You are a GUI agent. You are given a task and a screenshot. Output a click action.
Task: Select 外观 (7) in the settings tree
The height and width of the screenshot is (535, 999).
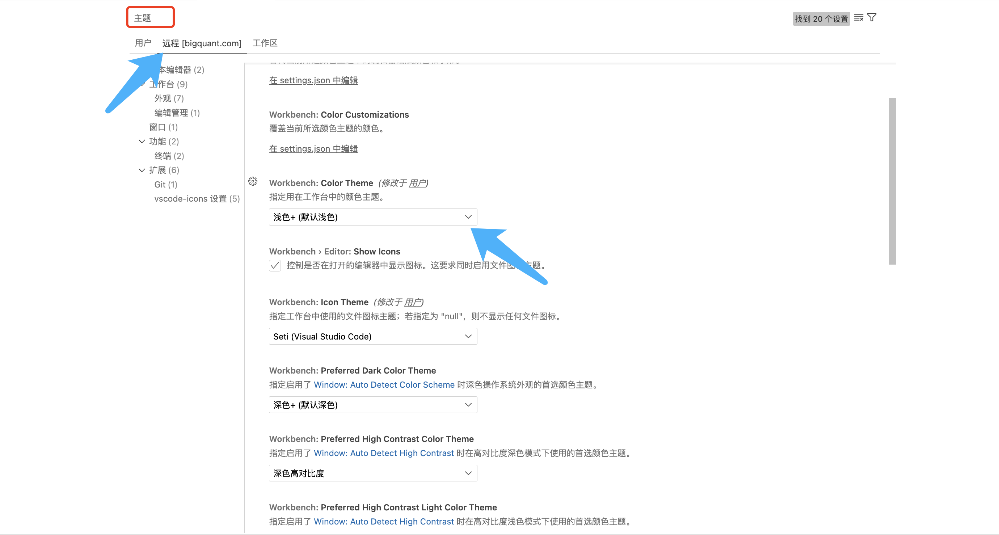[169, 98]
